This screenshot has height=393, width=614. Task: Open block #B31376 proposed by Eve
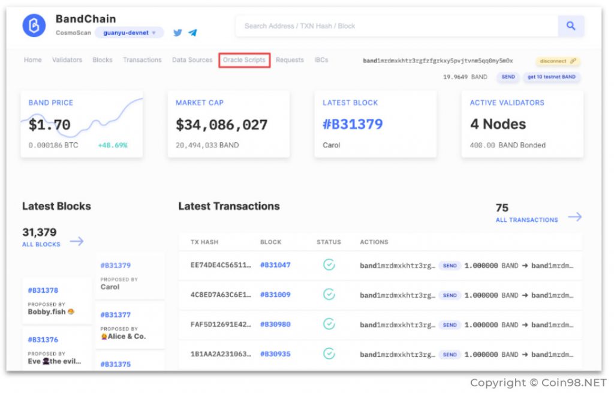tap(43, 340)
